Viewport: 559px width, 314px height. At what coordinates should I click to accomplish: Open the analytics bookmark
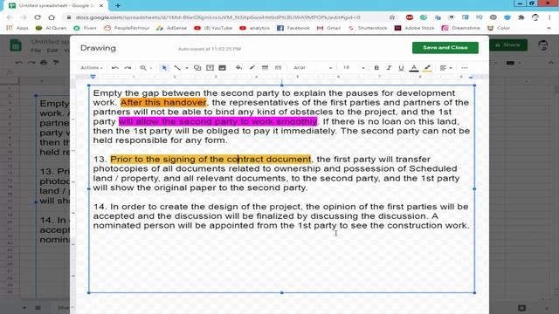click(254, 28)
